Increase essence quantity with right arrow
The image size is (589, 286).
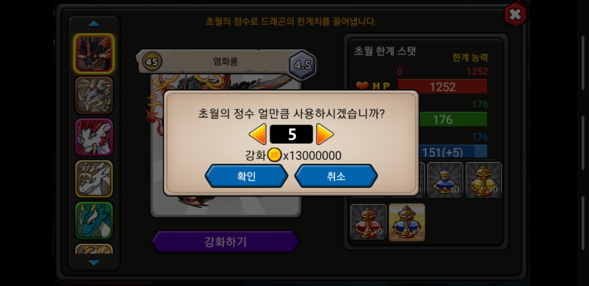tap(325, 134)
